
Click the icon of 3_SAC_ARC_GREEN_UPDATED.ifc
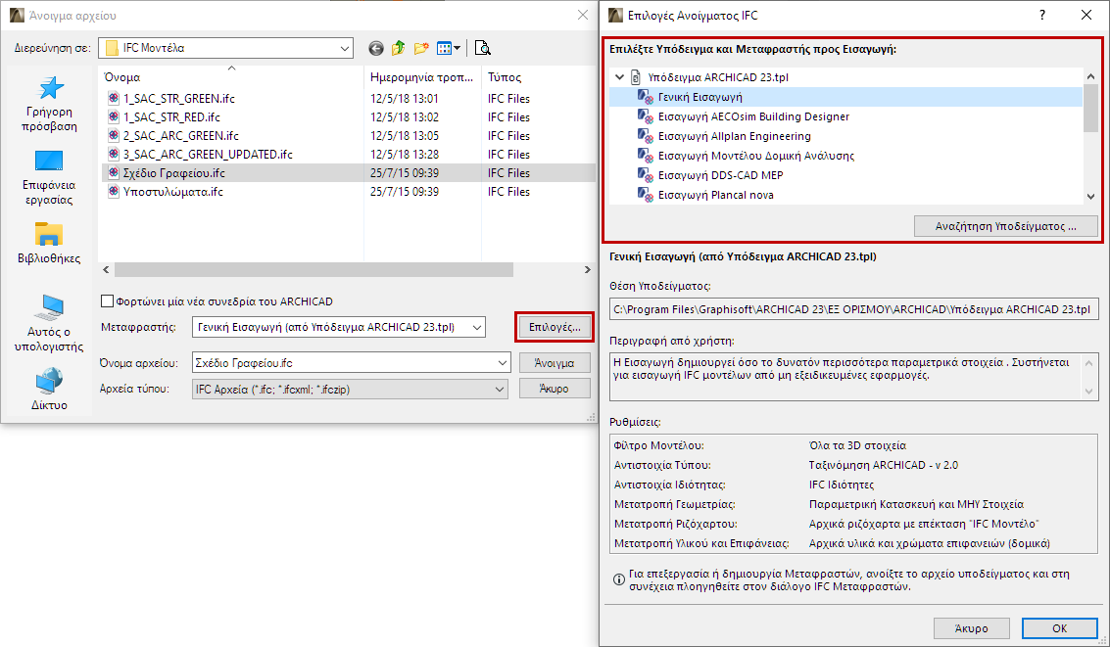(x=114, y=154)
